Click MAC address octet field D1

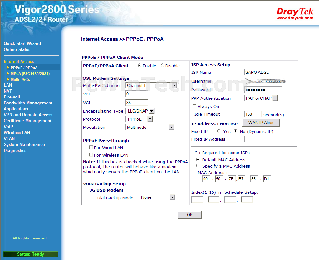coord(267,179)
